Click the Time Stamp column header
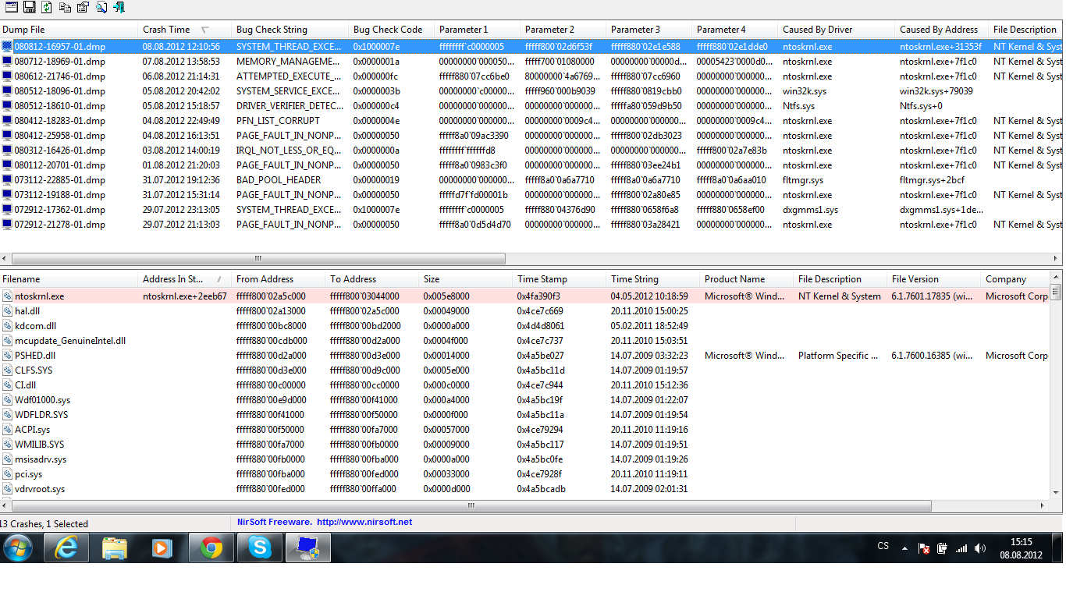This screenshot has height=599, width=1066. point(560,279)
